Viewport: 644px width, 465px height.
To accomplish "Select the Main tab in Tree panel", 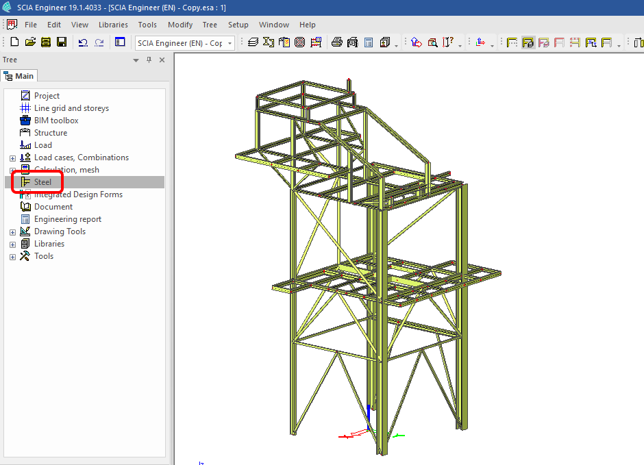I will coord(19,76).
